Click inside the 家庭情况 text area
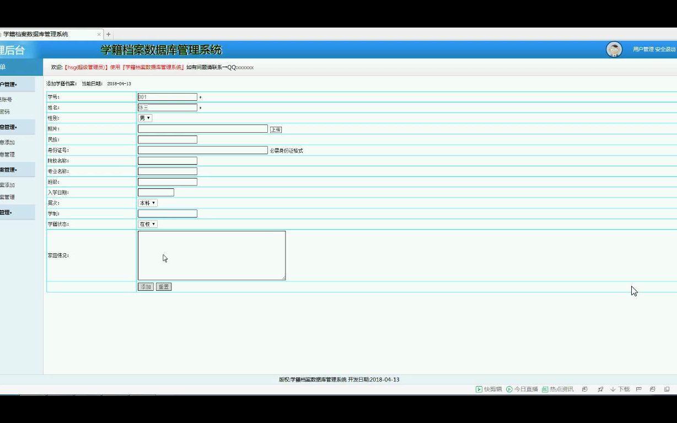This screenshot has height=423, width=677. 211,255
